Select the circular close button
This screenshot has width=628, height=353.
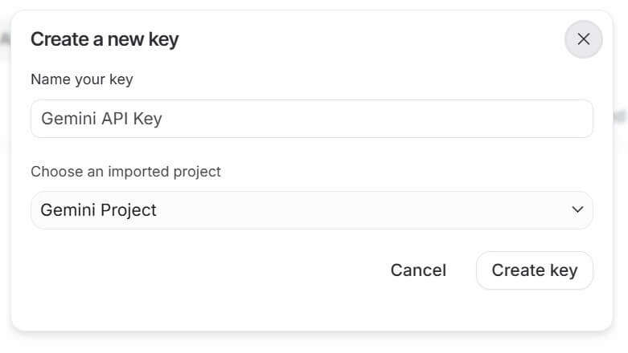tap(583, 39)
